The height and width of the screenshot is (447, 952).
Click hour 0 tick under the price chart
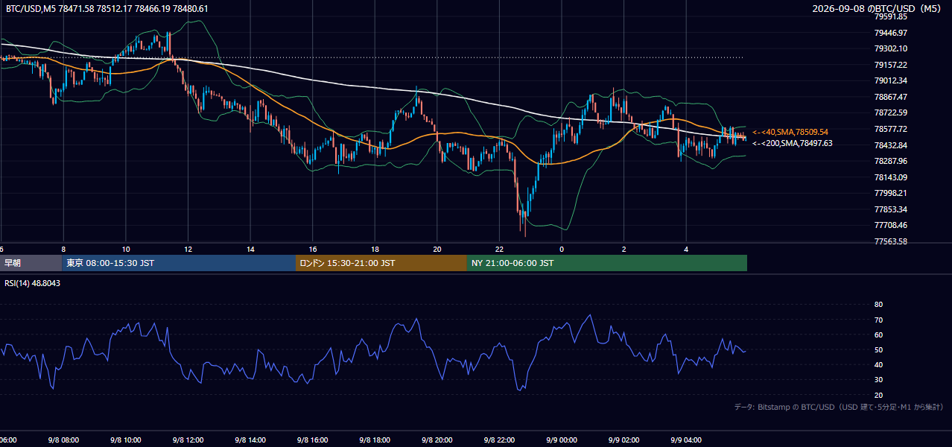pos(562,249)
